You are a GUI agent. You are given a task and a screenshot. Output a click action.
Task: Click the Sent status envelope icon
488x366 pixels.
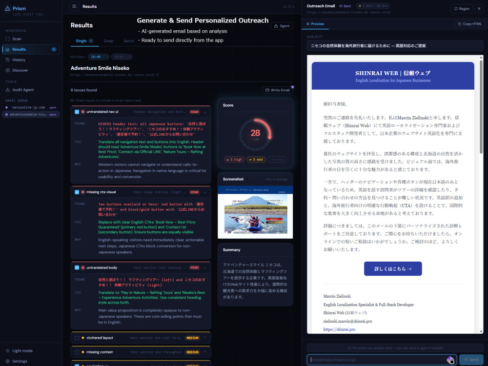[341, 6]
